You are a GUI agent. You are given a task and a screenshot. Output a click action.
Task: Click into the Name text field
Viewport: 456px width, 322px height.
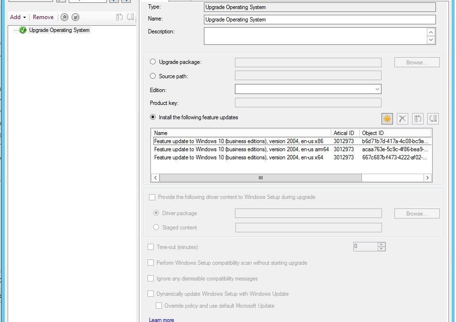(319, 20)
